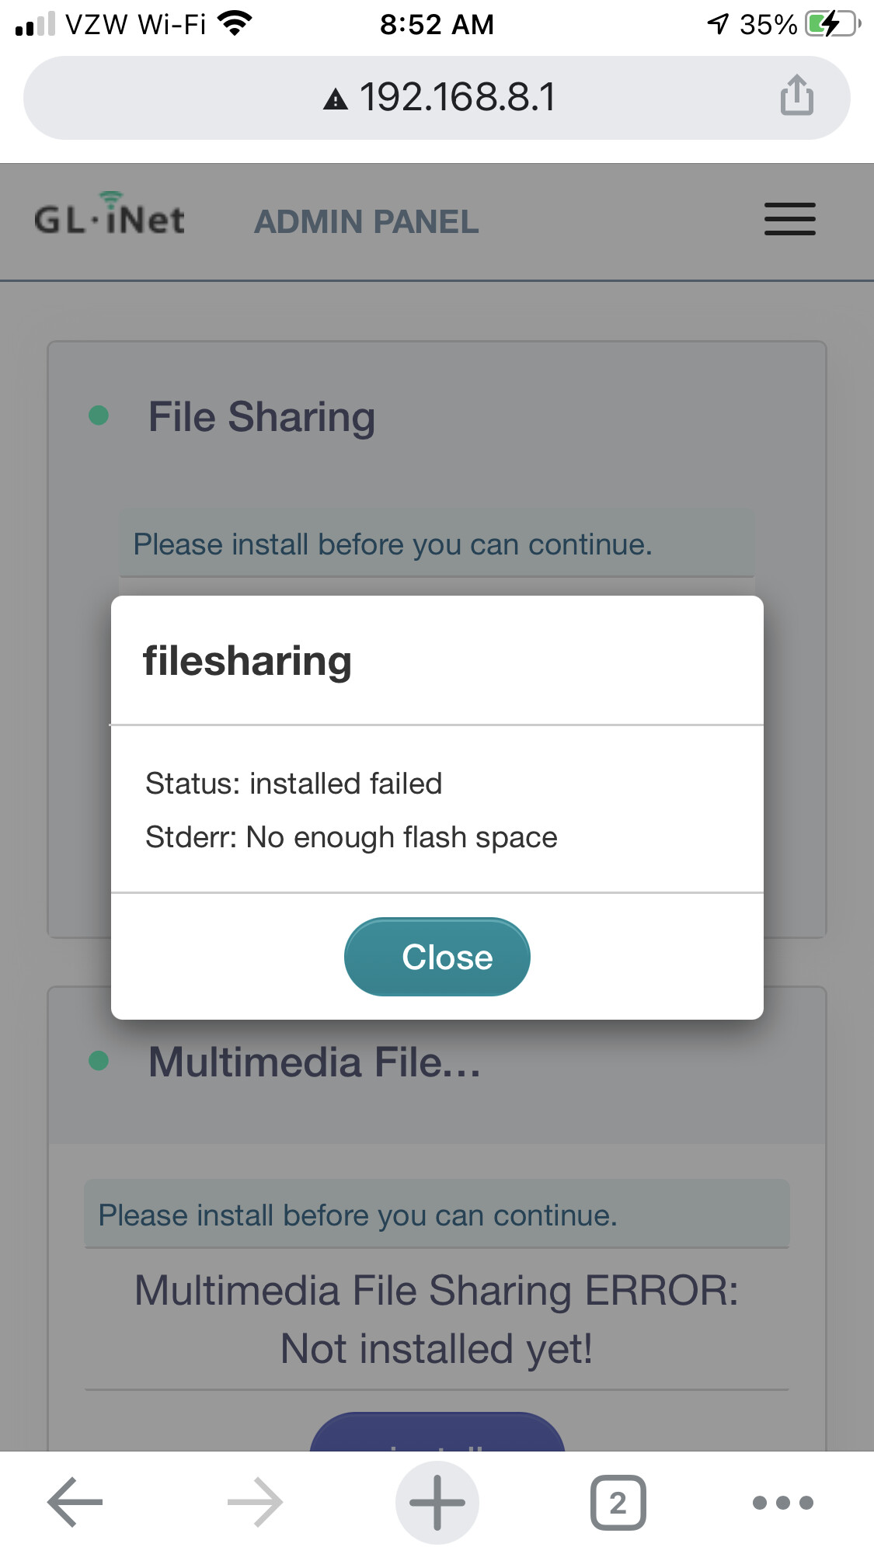
Task: Tap the File Sharing section heading
Action: (261, 417)
